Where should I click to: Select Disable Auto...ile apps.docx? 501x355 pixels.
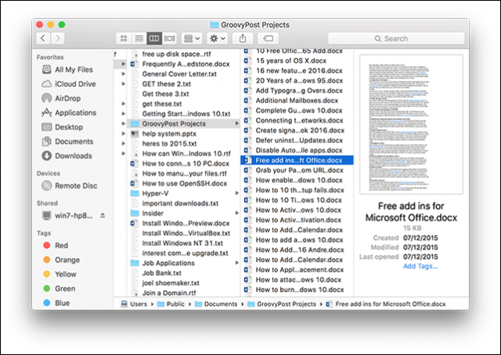[x=297, y=150]
